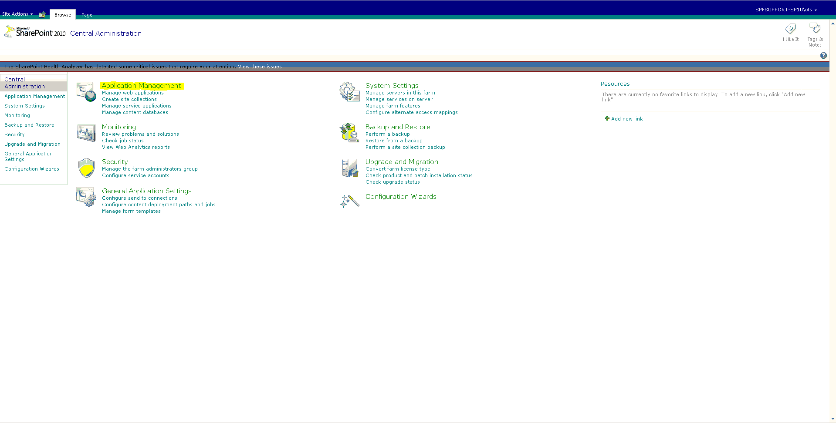Open the Tags & Notes icon
The height and width of the screenshot is (423, 836).
coord(815,28)
